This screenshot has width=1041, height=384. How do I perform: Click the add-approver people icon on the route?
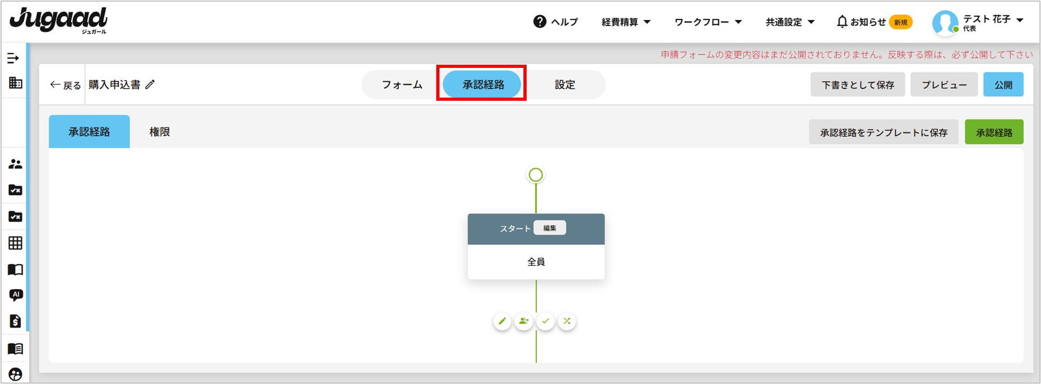click(524, 321)
